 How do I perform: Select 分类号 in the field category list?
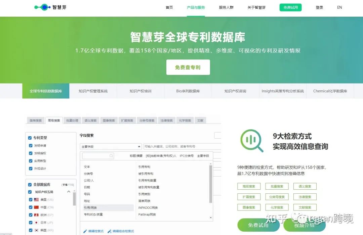tap(88, 174)
